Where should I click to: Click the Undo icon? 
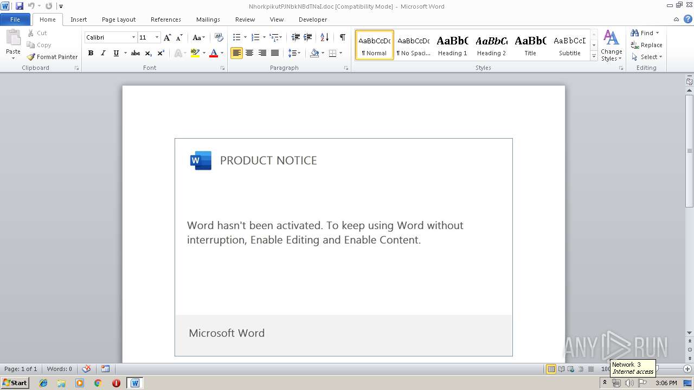coord(31,6)
